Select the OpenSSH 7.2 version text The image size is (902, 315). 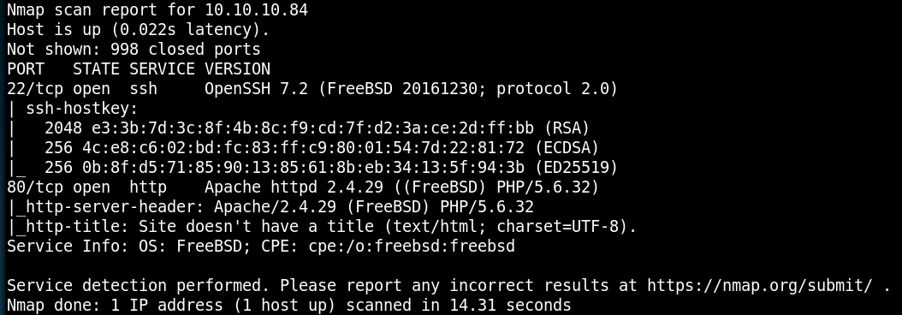257,89
